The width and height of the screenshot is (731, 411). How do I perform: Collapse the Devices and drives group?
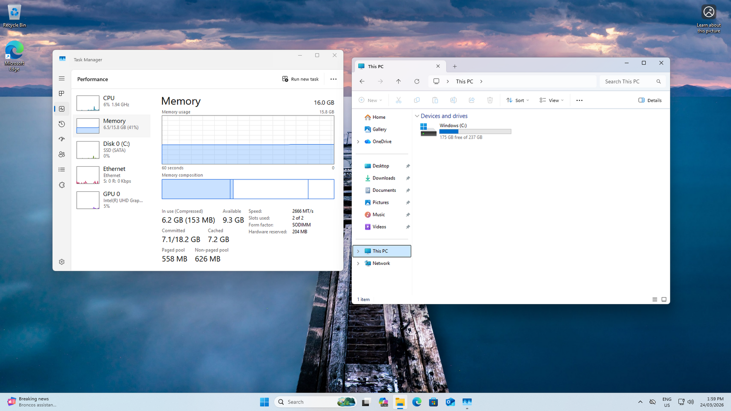(x=417, y=116)
